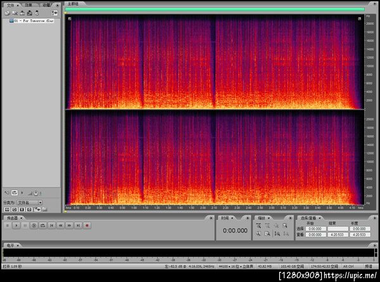The width and height of the screenshot is (380, 282).
Task: Click Zoom to Selection icon
Action: pyautogui.click(x=285, y=226)
